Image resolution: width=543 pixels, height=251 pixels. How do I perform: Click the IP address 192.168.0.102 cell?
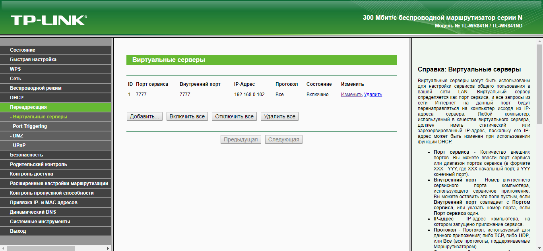249,95
